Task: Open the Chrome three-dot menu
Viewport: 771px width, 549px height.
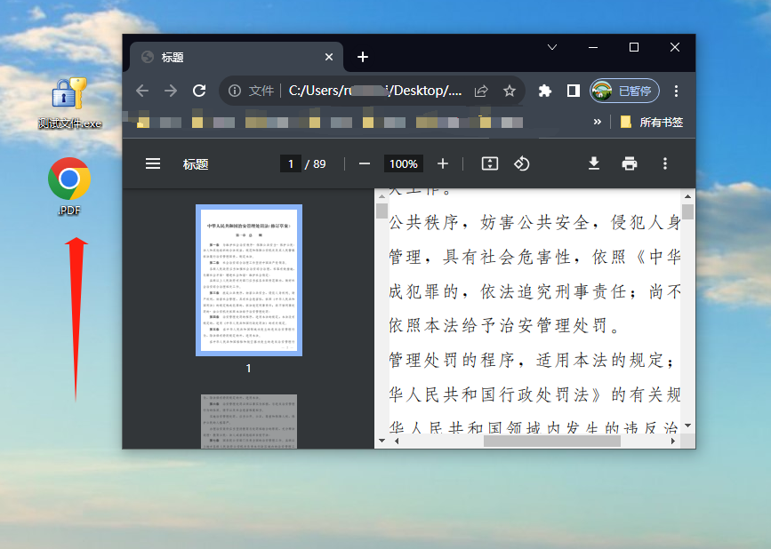Action: [676, 91]
